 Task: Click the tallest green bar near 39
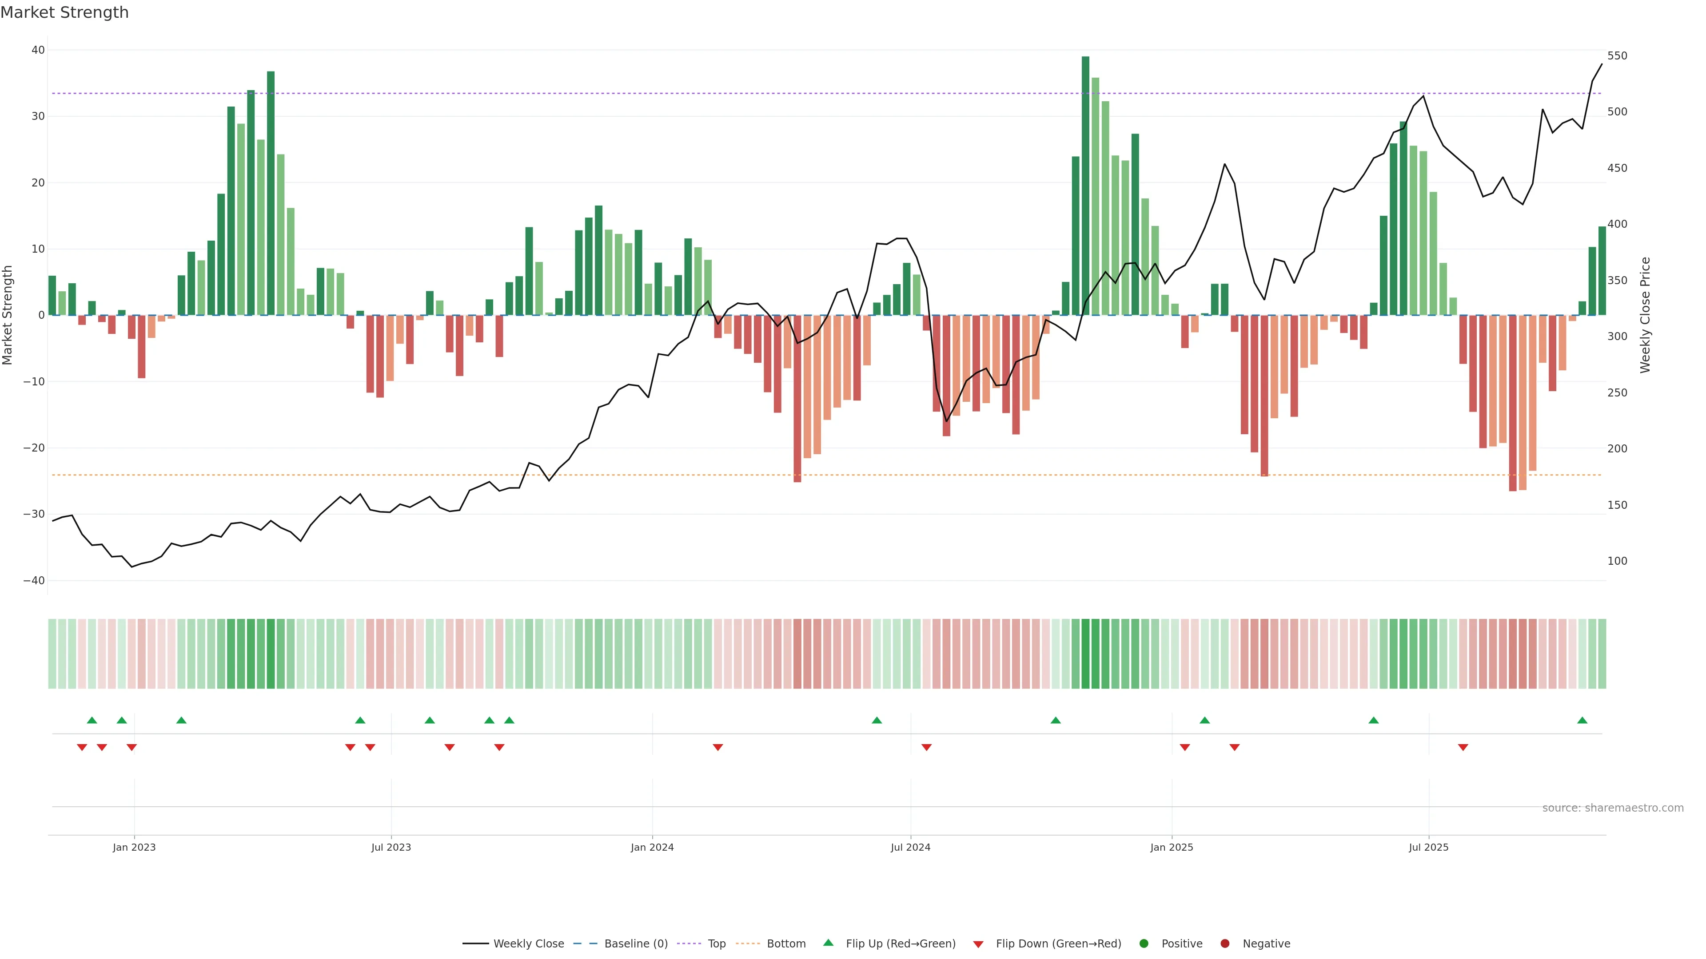[1085, 185]
